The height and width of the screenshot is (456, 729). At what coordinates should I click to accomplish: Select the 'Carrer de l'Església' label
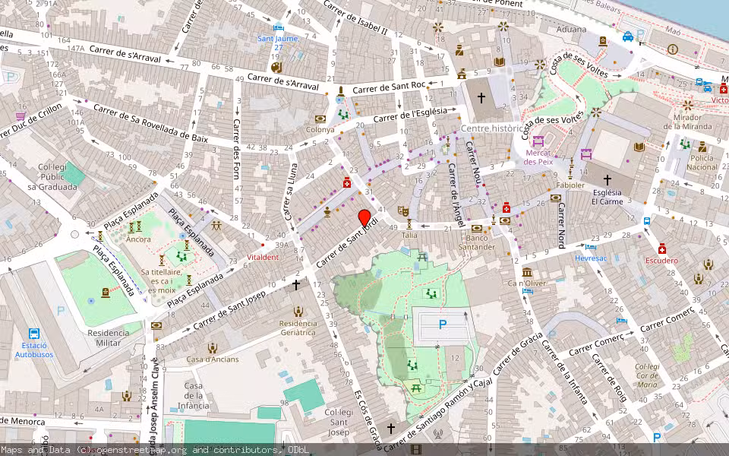pos(409,115)
